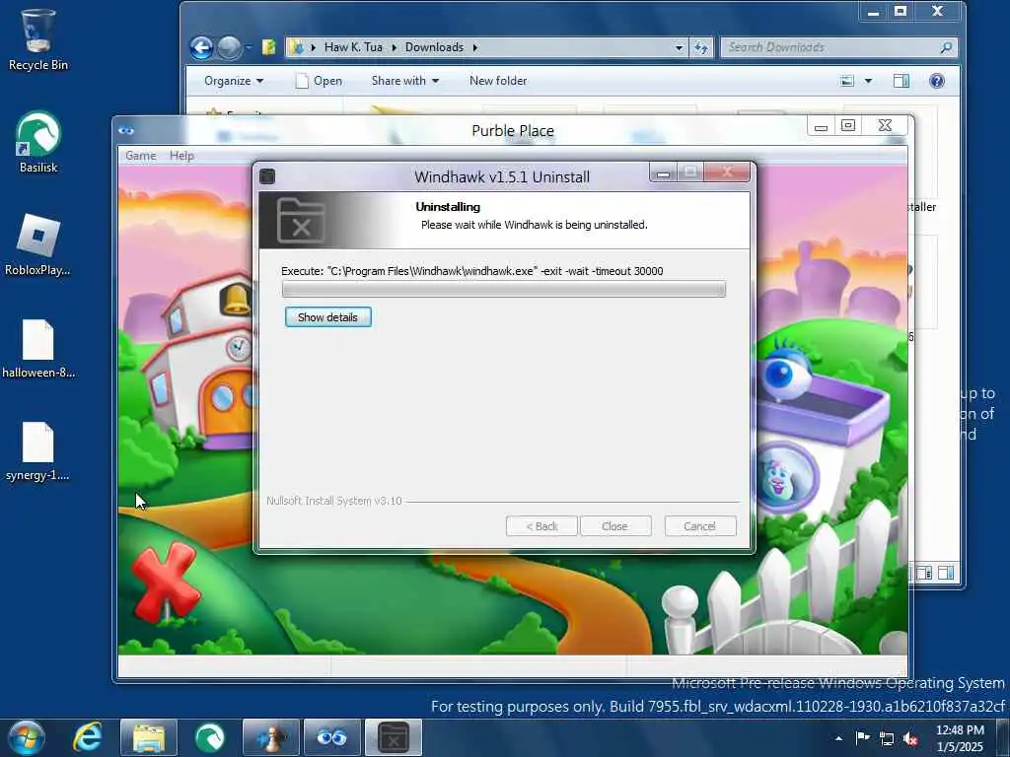This screenshot has width=1010, height=757.
Task: Click Haw K. Tua in the address bar
Action: click(353, 47)
